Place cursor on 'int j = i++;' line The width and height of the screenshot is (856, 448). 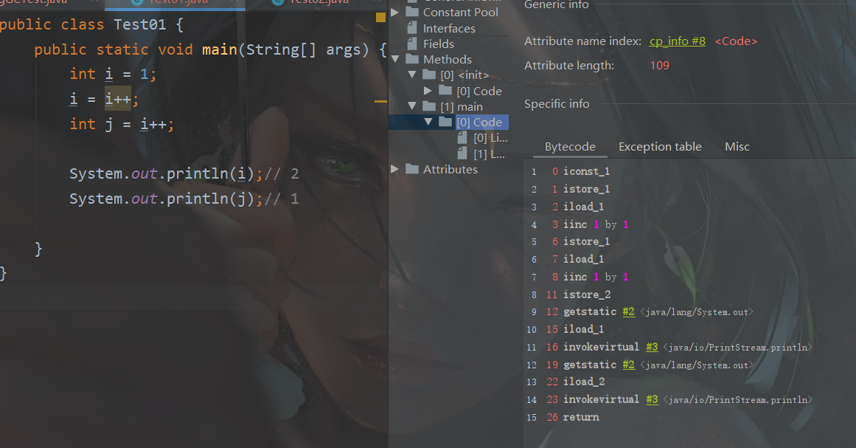(122, 125)
